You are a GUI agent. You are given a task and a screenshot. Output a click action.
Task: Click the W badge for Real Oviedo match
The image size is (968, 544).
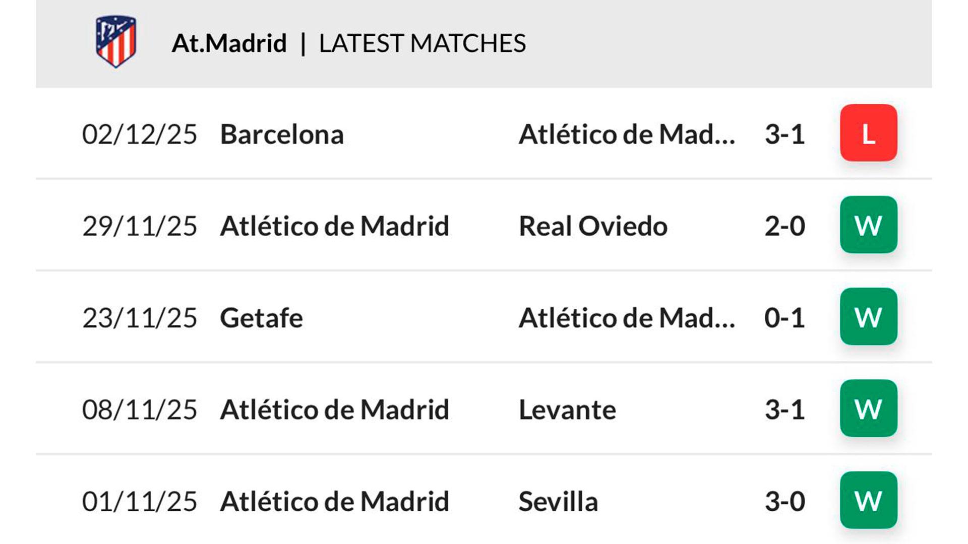pyautogui.click(x=868, y=225)
